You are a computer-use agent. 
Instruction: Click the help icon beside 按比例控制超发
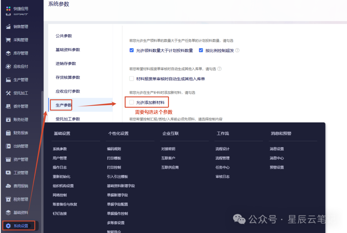pos(237,50)
